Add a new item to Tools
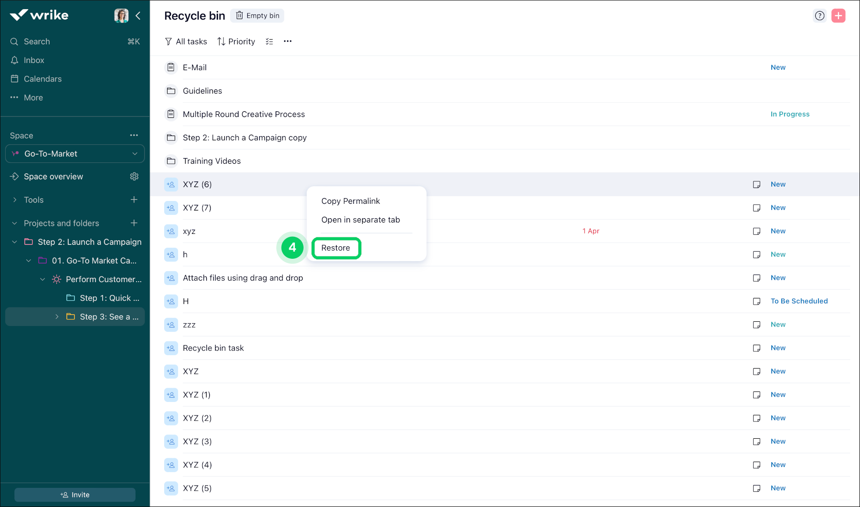 pyautogui.click(x=134, y=200)
